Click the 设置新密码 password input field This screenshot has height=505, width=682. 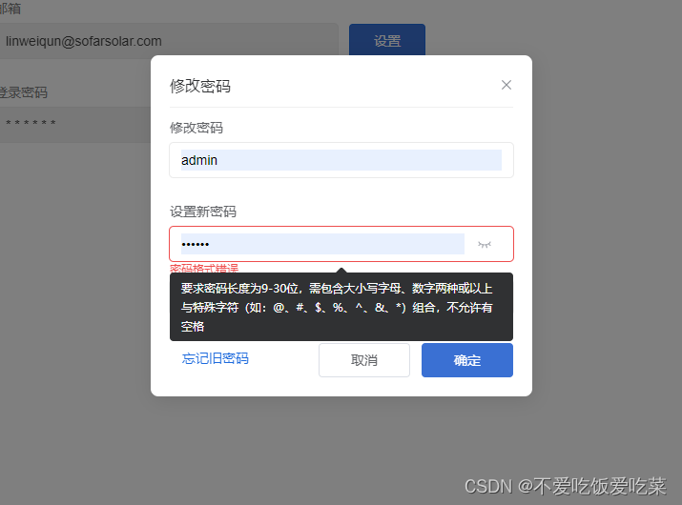[x=341, y=244]
